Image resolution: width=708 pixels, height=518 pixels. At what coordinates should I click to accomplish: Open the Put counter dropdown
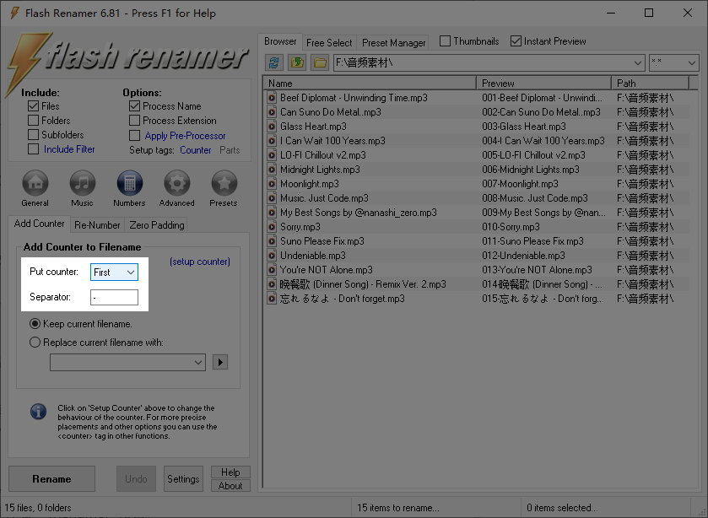[x=114, y=272]
